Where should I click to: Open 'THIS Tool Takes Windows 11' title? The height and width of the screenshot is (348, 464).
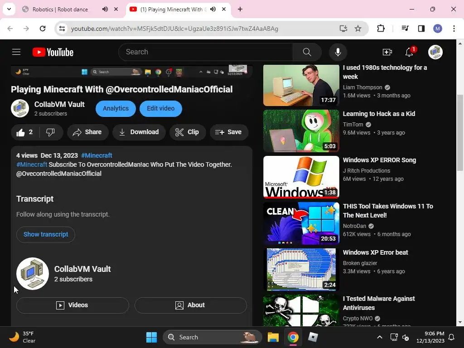[388, 211]
